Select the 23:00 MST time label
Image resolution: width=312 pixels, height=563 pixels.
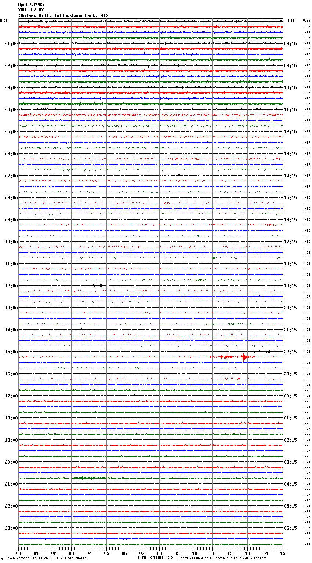point(11,528)
